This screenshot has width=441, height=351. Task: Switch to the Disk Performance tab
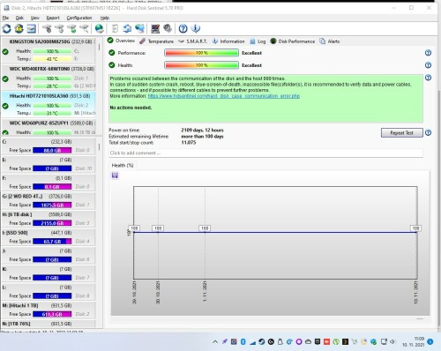pos(293,41)
